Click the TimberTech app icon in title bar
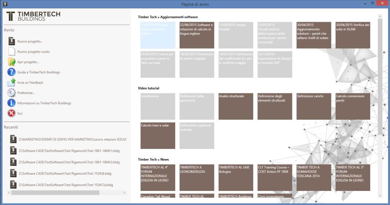Viewport: 390px width, 205px height. [x=5, y=4]
